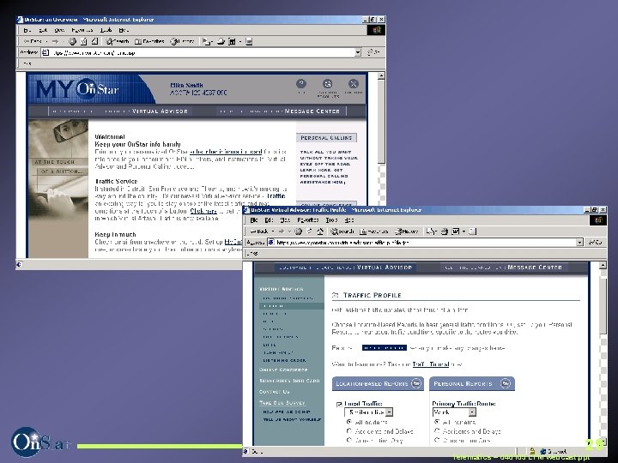Screen dimensions: 618x463
Task: Click Forward arrow in Traffic Profile window
Action: (x=282, y=231)
